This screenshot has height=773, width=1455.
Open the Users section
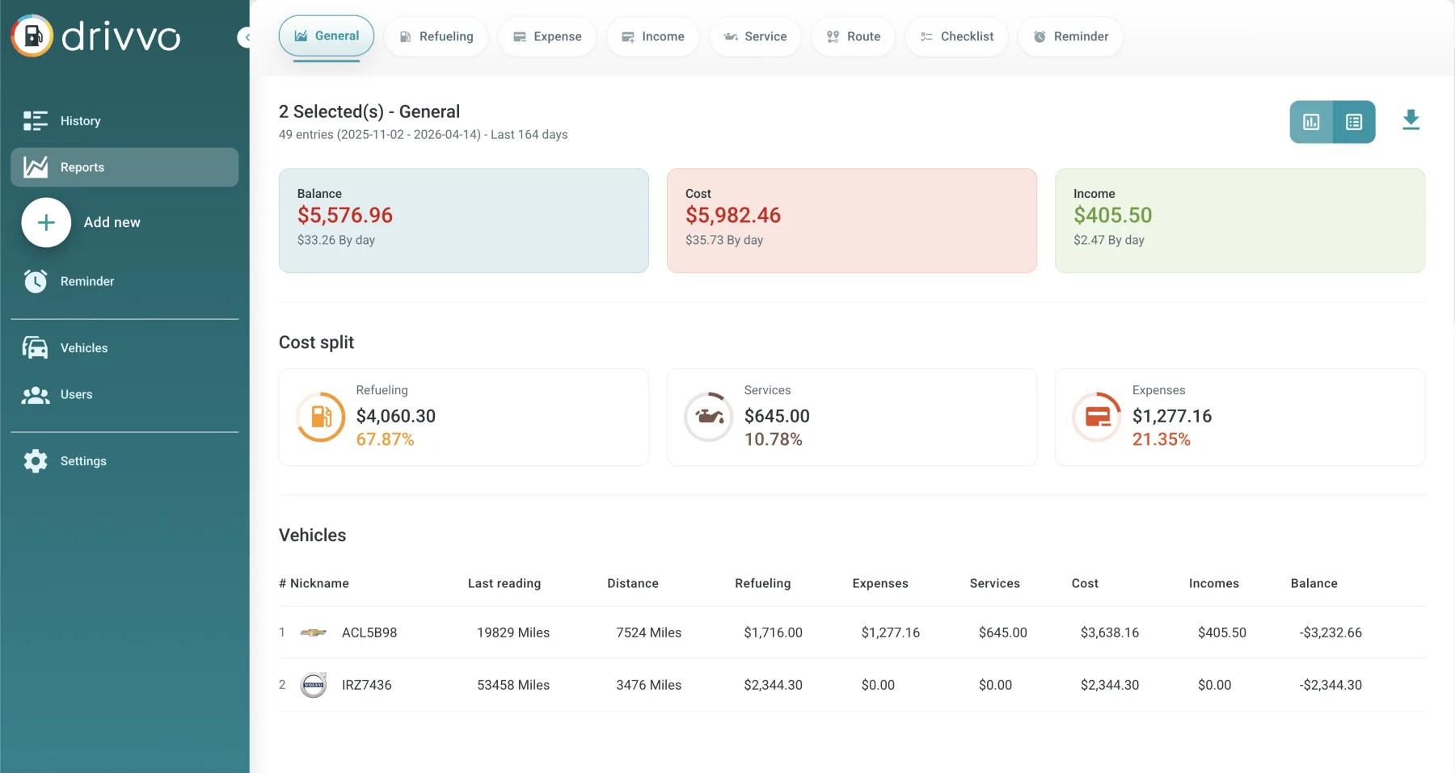pyautogui.click(x=76, y=394)
